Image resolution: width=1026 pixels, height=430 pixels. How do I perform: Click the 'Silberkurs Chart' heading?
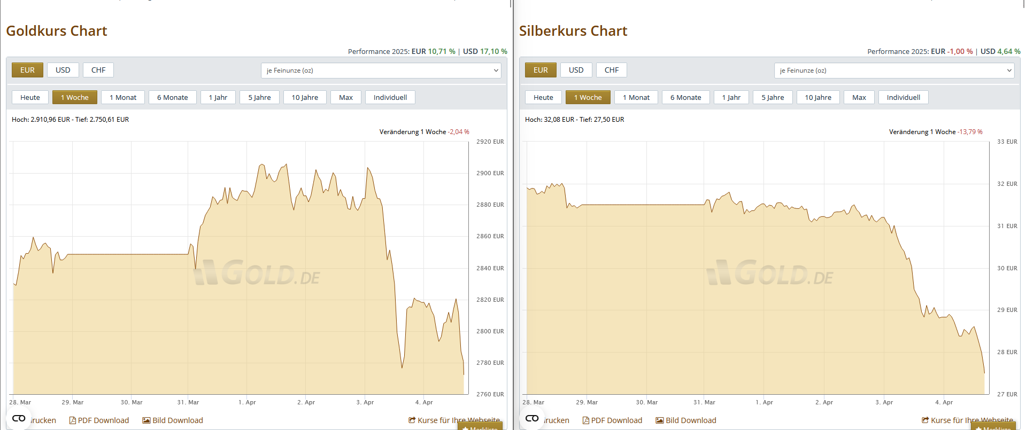[573, 31]
